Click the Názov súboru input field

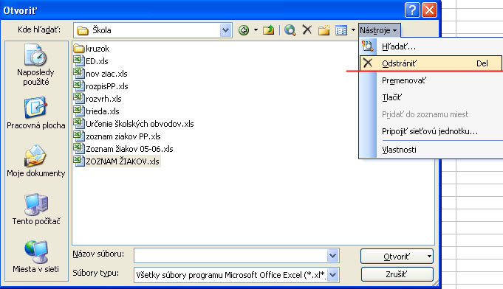click(x=230, y=255)
